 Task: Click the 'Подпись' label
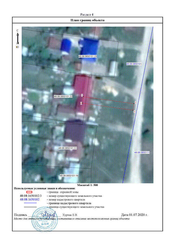[21, 215]
